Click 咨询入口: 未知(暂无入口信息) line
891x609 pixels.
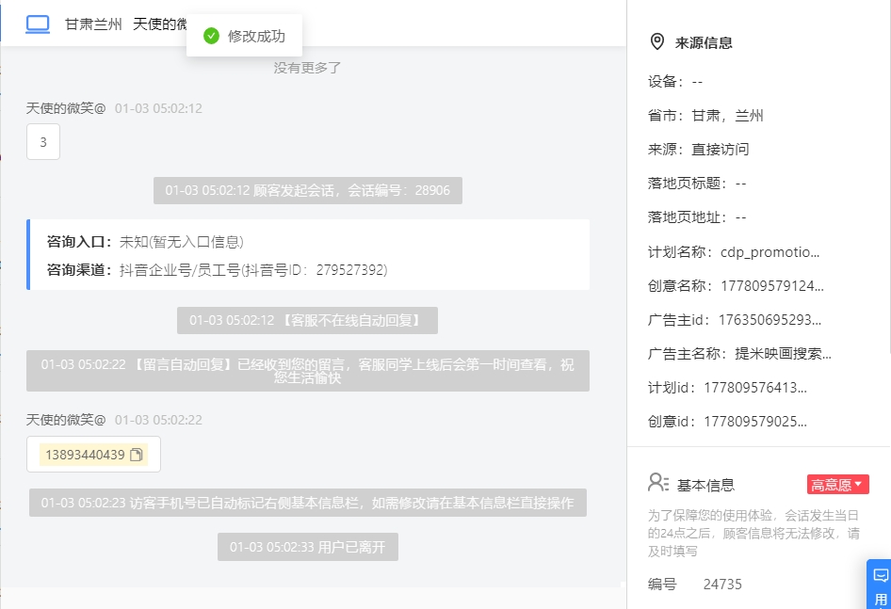[x=145, y=242]
